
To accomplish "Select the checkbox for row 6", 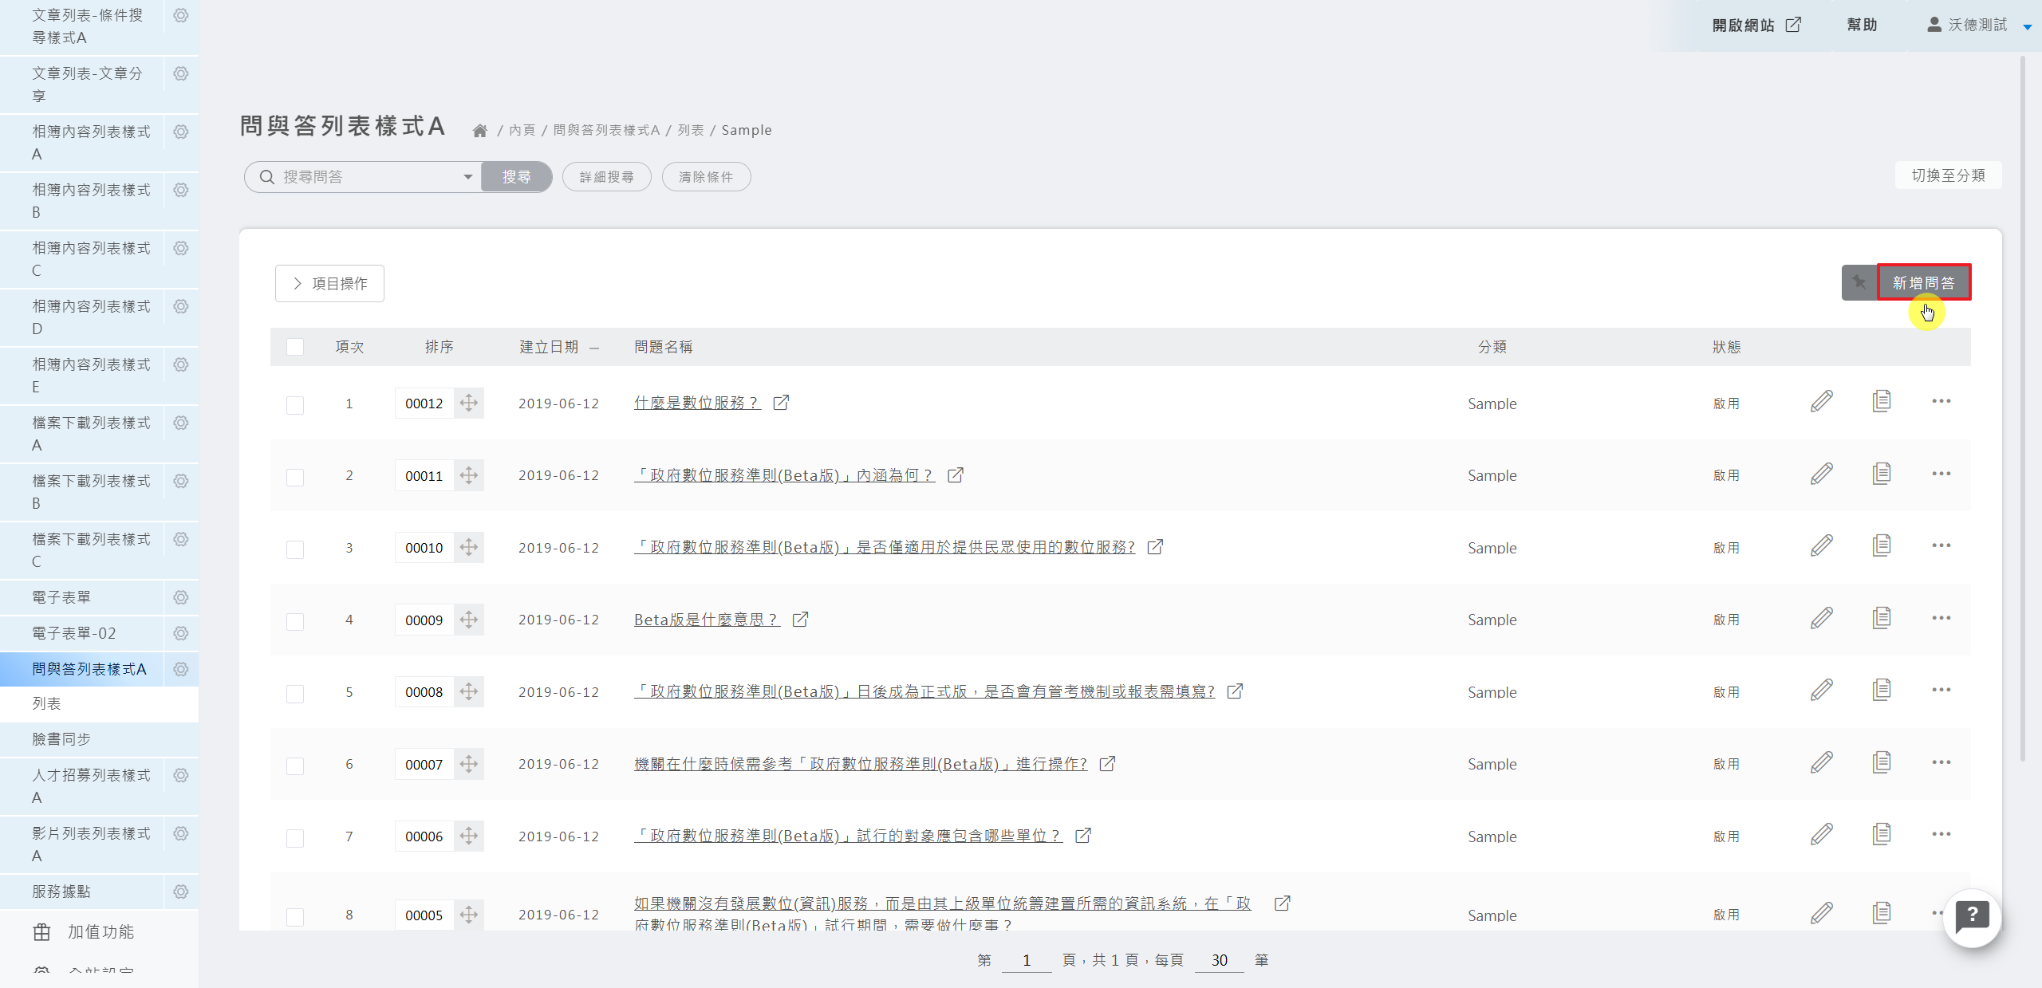I will point(295,766).
